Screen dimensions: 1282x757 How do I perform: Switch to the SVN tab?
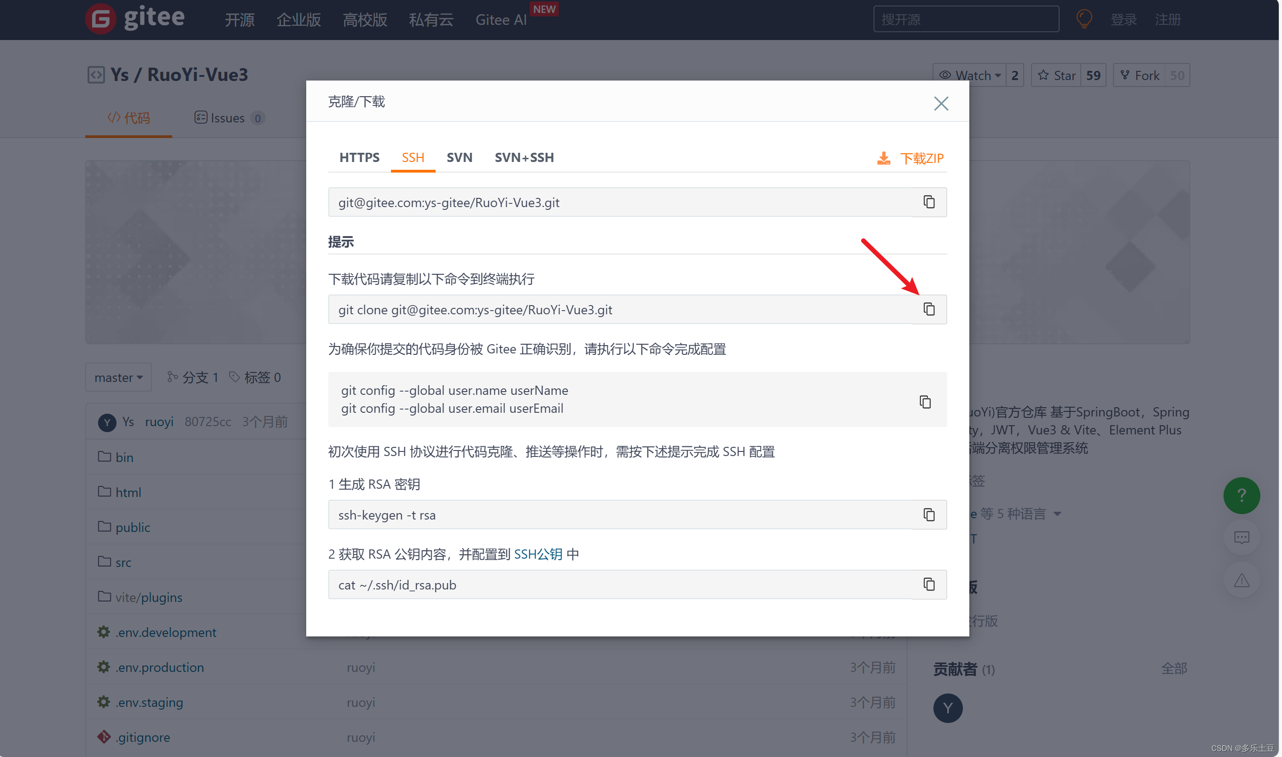[x=459, y=158]
